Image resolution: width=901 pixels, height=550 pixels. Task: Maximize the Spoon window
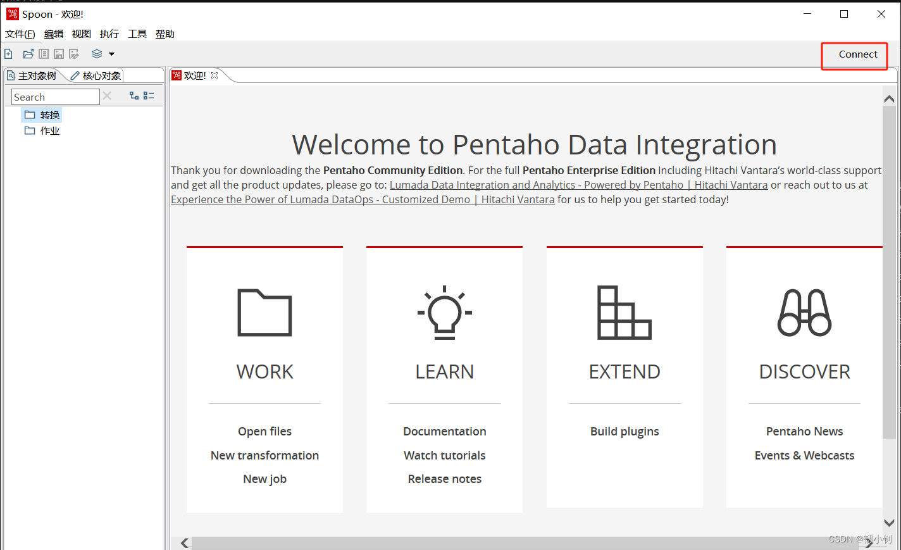pyautogui.click(x=844, y=14)
